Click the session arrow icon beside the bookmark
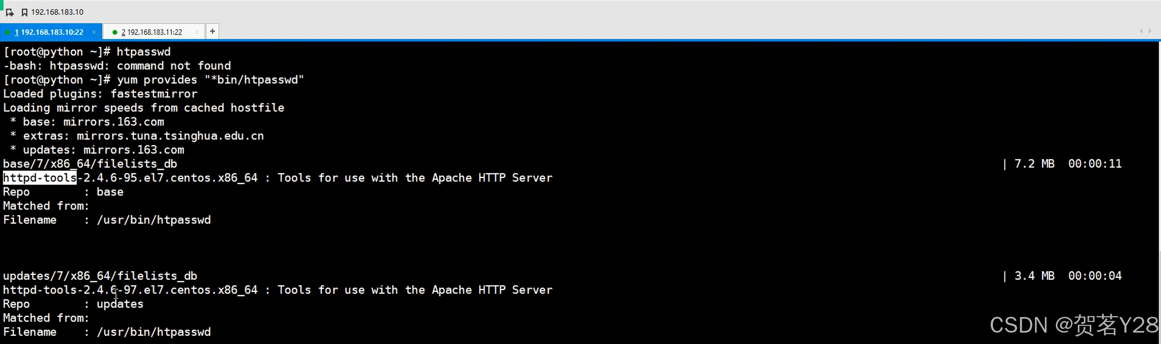1161x344 pixels. click(x=10, y=12)
